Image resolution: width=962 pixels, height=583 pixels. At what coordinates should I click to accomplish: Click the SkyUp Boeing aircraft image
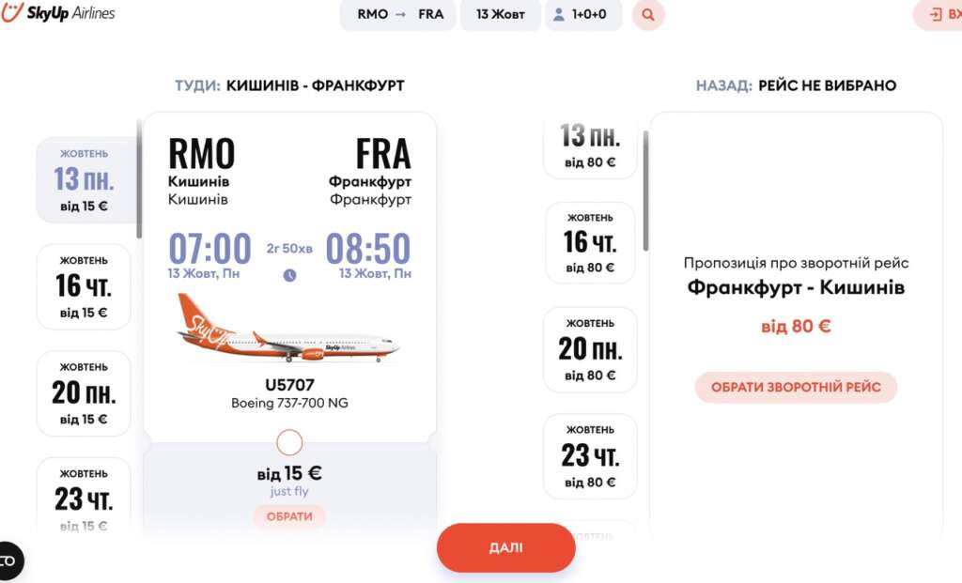point(288,328)
